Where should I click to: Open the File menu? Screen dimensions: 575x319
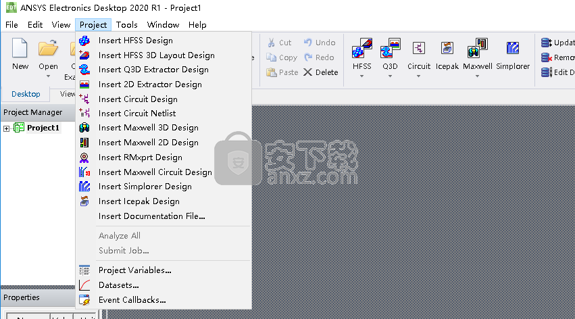click(x=11, y=25)
